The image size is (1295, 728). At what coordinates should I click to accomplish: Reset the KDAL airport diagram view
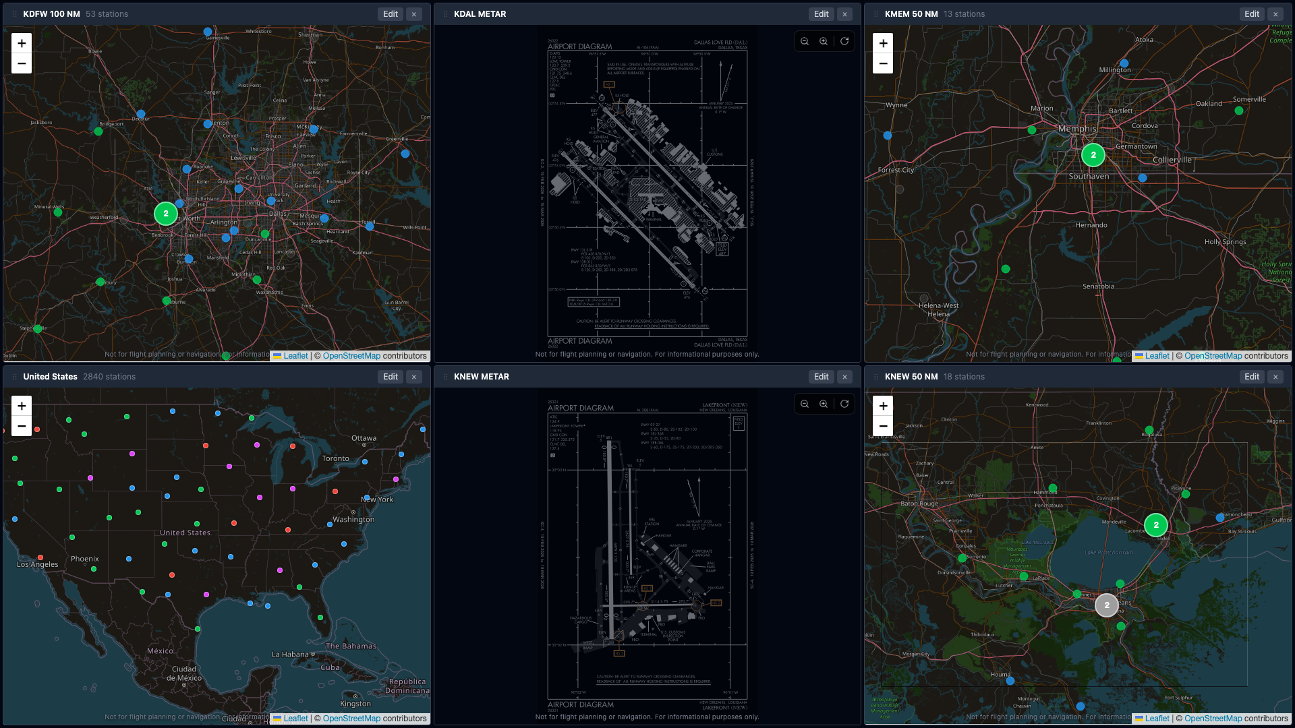(x=844, y=41)
